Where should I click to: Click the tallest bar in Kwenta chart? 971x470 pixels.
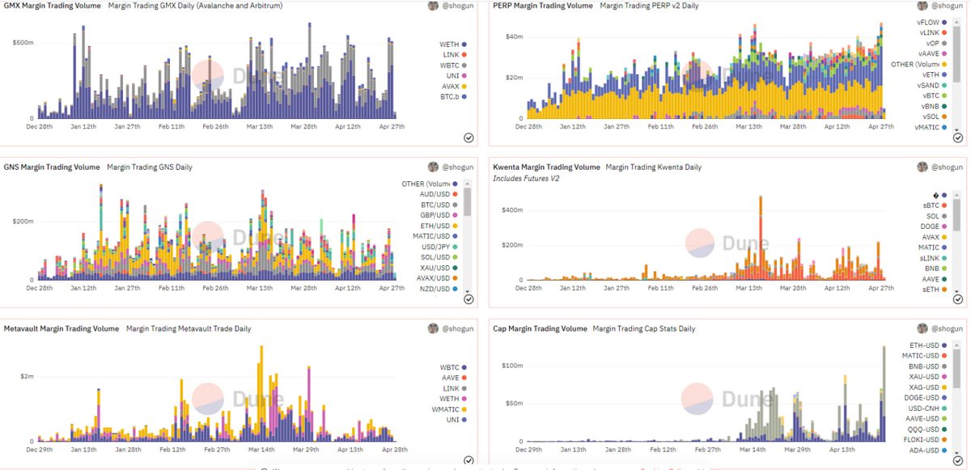point(761,235)
